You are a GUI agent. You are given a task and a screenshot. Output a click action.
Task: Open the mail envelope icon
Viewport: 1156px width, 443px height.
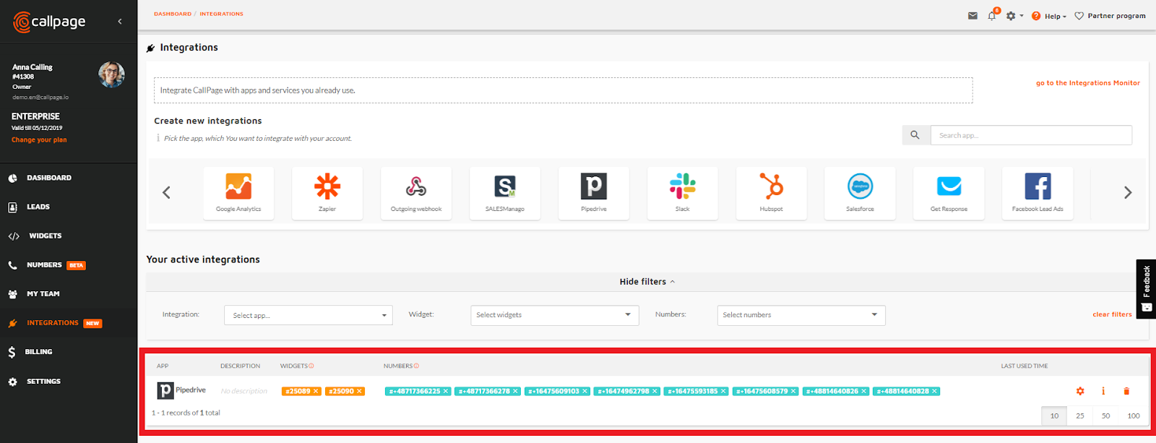click(x=972, y=16)
